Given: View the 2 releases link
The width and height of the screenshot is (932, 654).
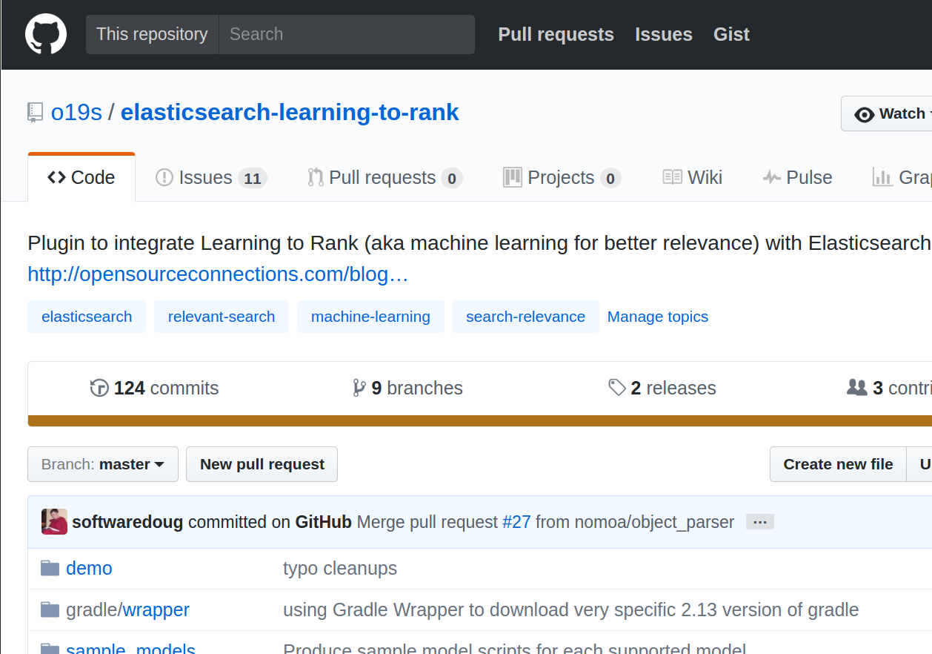Looking at the screenshot, I should [x=662, y=388].
